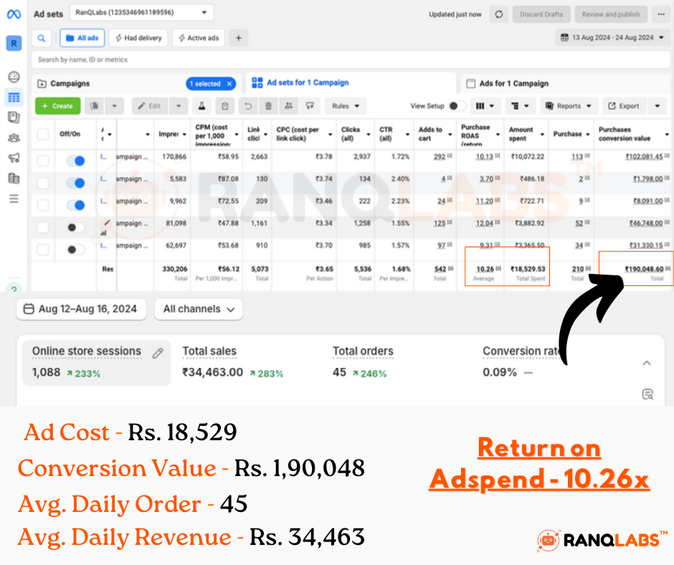The width and height of the screenshot is (674, 565).
Task: Open the All channels dropdown
Action: pyautogui.click(x=199, y=309)
